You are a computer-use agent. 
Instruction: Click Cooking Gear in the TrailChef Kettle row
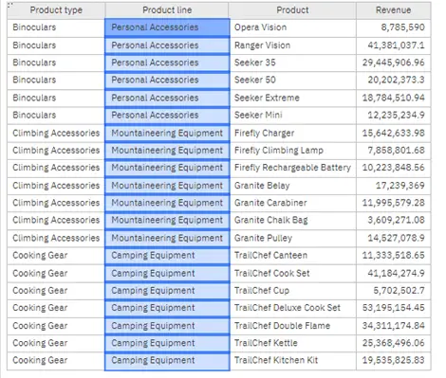click(56, 343)
